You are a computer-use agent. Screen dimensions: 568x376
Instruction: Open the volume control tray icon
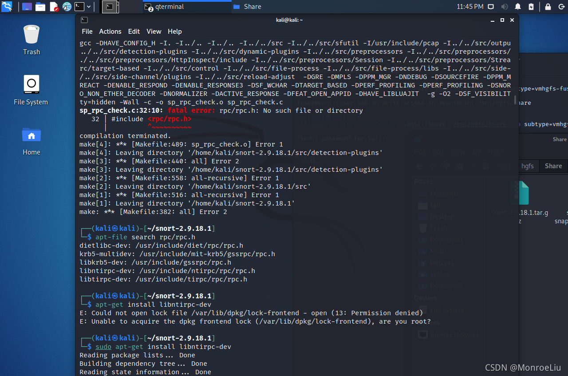tap(504, 7)
